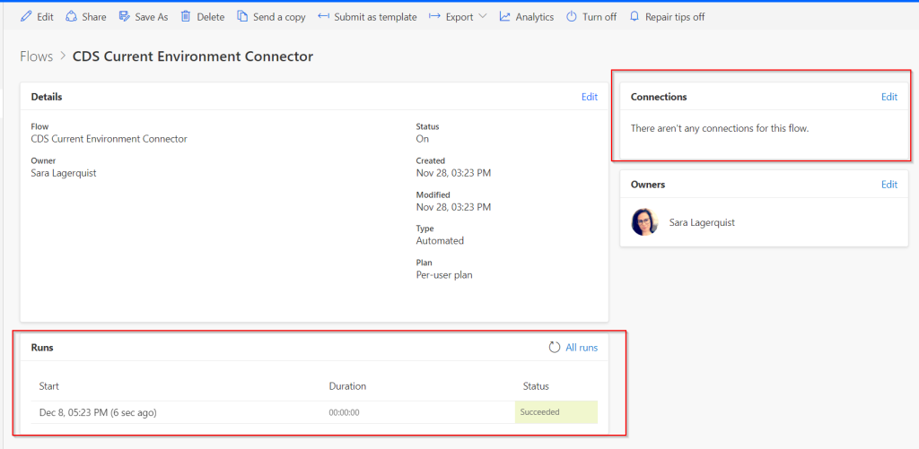Screen dimensions: 919x449
Task: Turn off the flow using power button
Action: pos(572,17)
